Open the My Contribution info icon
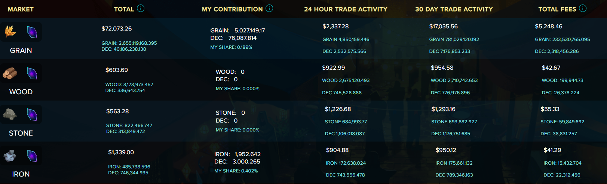The image size is (607, 184). click(269, 8)
